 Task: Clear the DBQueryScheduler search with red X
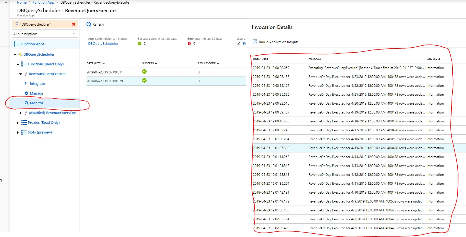(74, 24)
